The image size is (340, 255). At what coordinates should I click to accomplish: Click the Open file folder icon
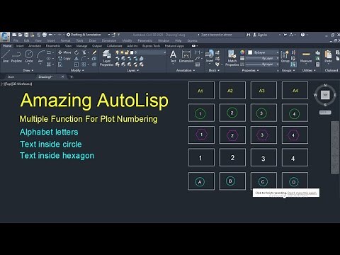point(21,35)
